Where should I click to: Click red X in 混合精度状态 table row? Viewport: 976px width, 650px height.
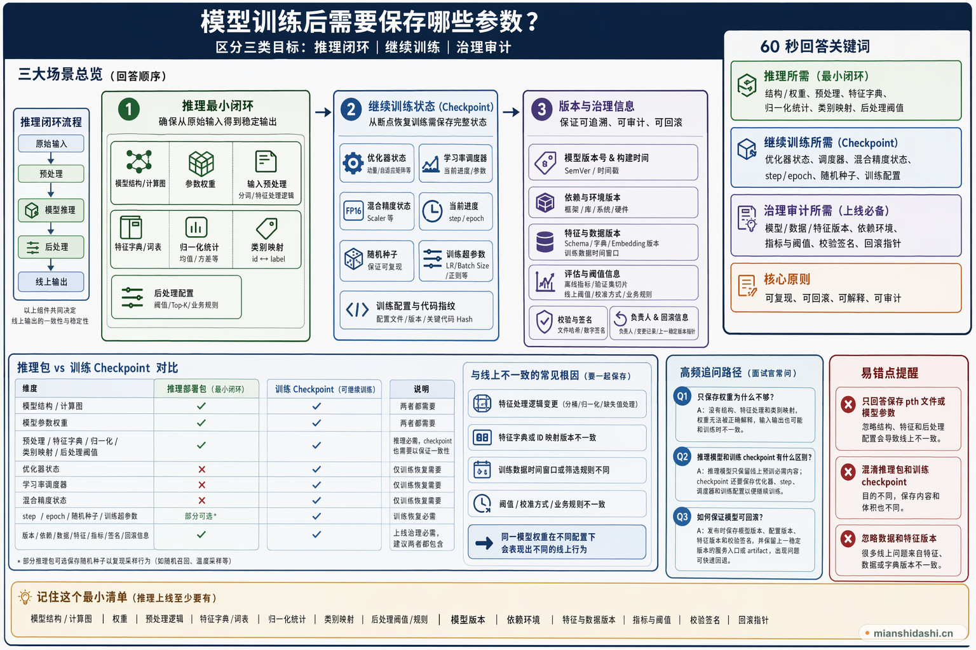click(201, 500)
